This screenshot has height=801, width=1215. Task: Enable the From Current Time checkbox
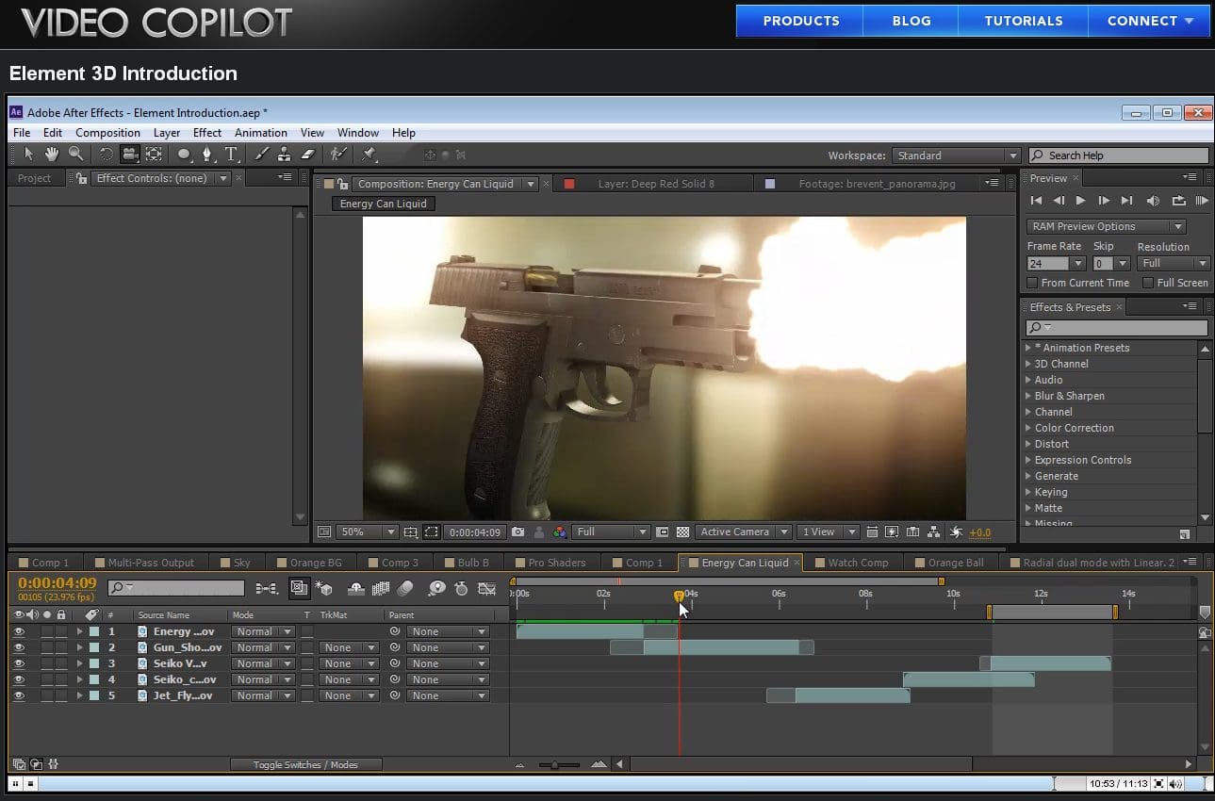coord(1032,283)
